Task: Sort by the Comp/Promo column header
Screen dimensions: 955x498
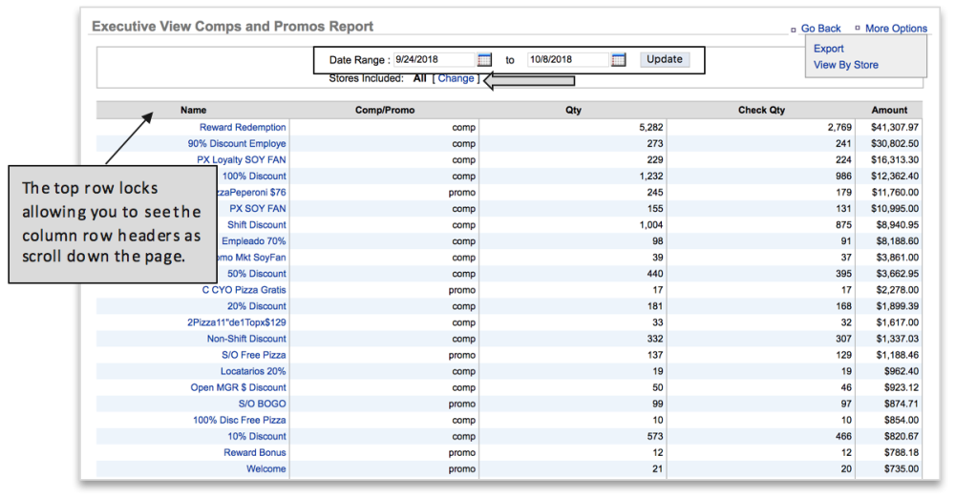Action: tap(385, 111)
